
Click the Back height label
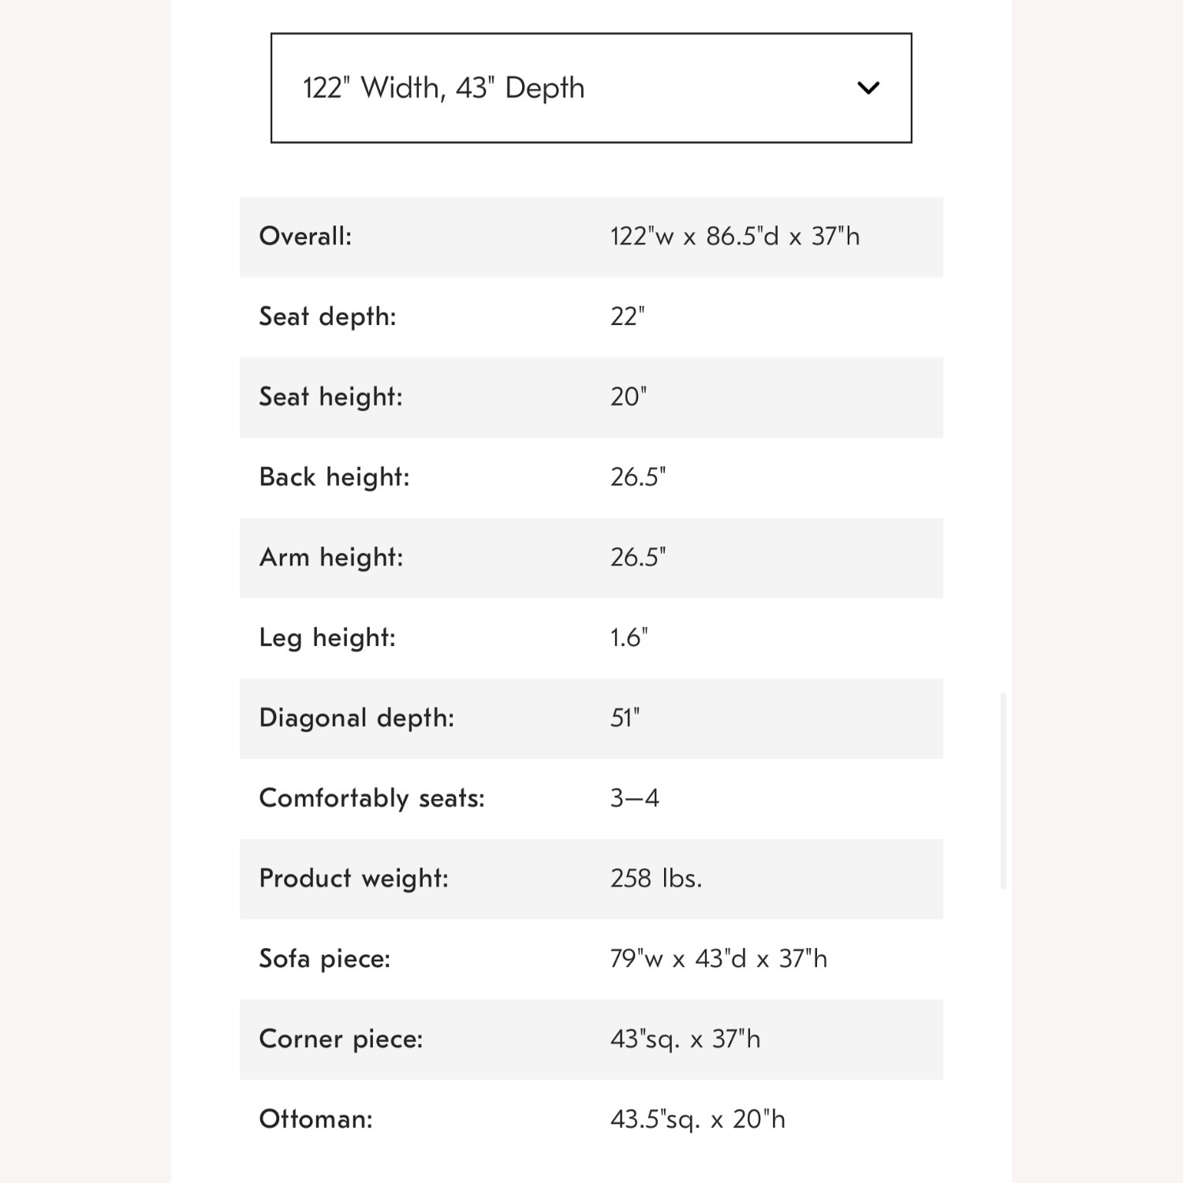coord(334,476)
